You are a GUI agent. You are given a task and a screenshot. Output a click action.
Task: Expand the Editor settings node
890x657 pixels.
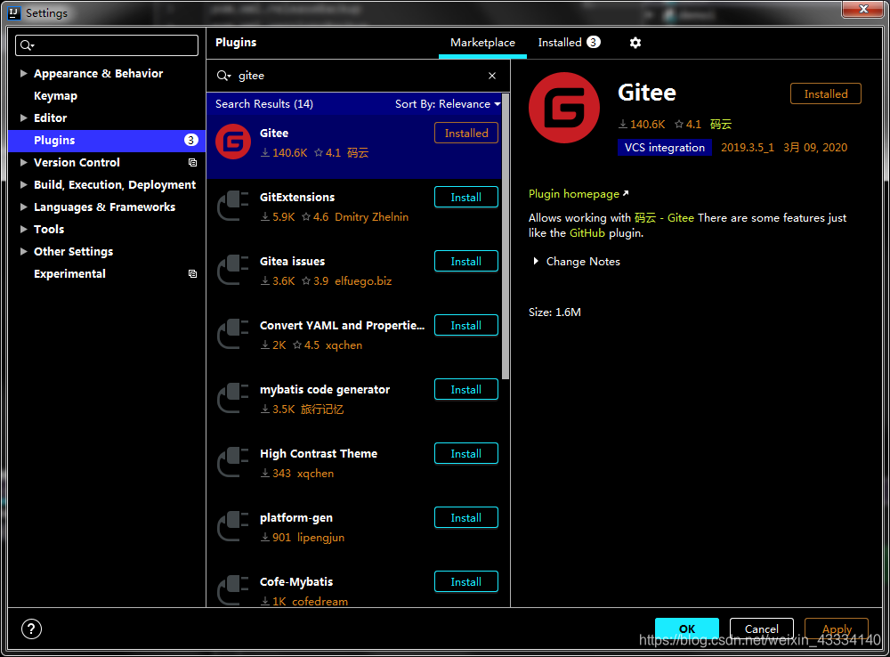(23, 118)
